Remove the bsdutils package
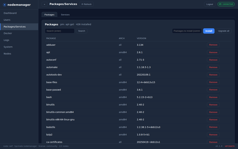The width and height of the screenshot is (238, 149). (213, 127)
